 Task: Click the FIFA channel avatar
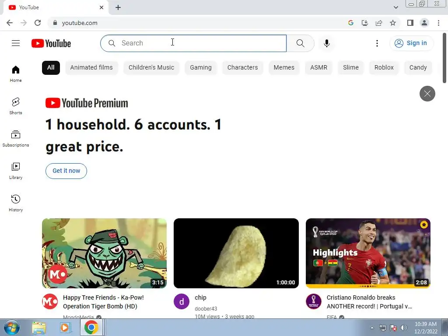click(313, 301)
